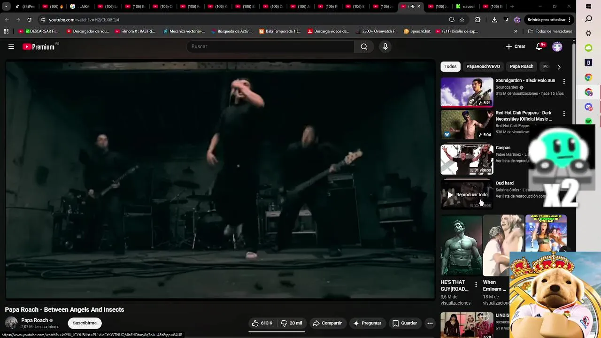The height and width of the screenshot is (338, 601).
Task: Click the address bar URL
Action: (84, 20)
